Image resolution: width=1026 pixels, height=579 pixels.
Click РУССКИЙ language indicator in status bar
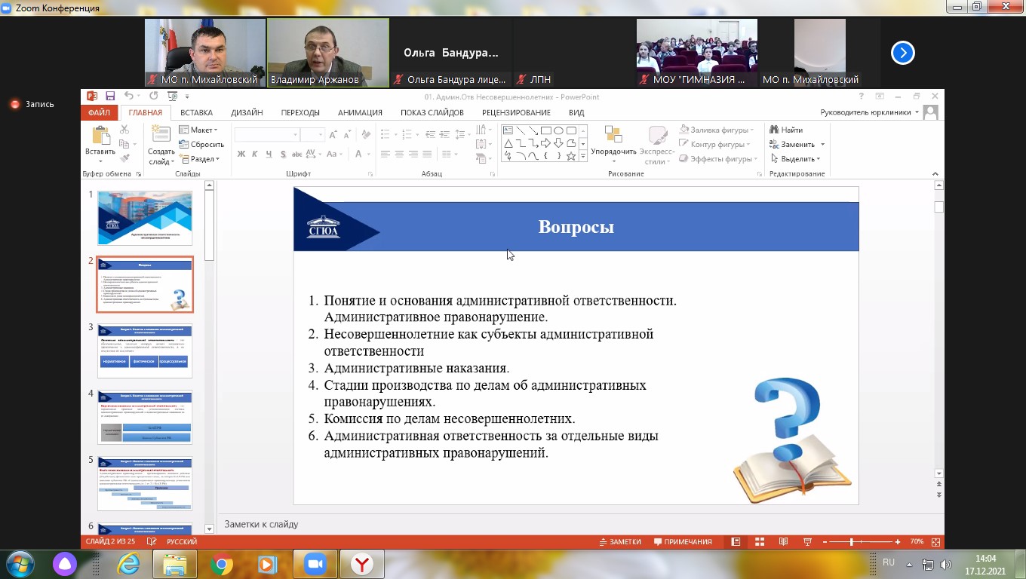coord(182,541)
